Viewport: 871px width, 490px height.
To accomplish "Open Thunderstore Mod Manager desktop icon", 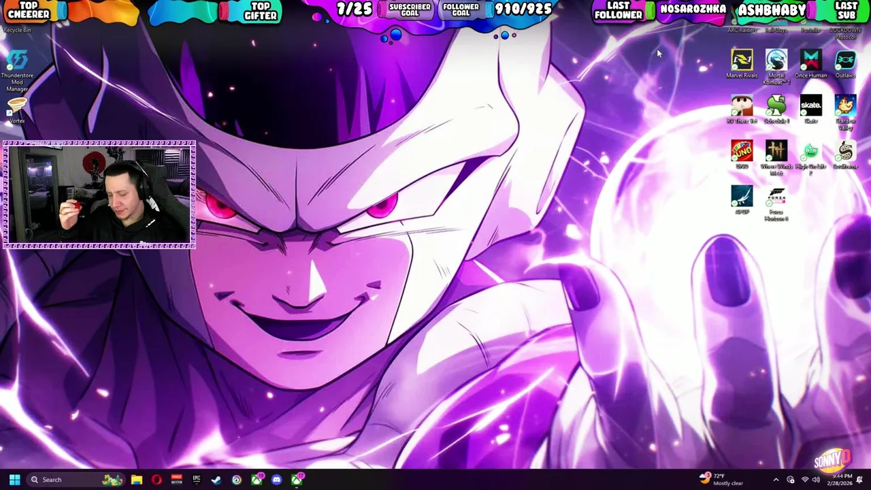I will coord(17,71).
